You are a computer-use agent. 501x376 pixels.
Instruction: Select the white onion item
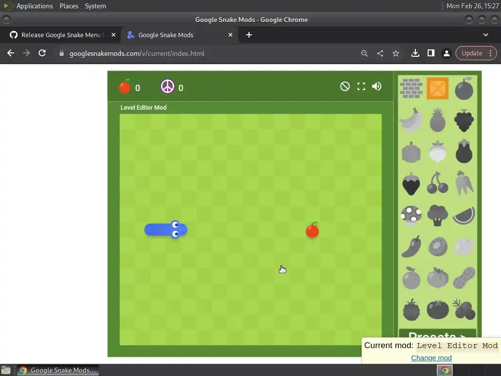pyautogui.click(x=437, y=152)
